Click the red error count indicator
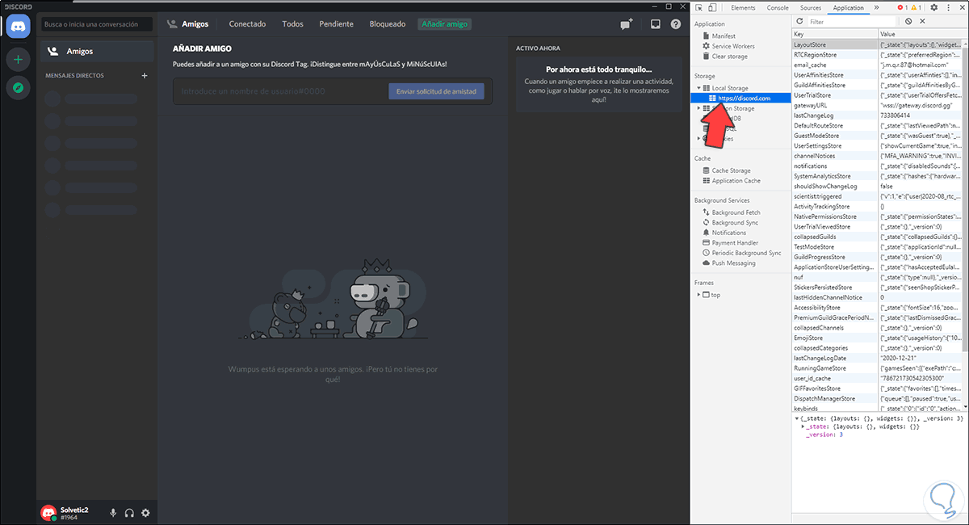Screen dimensions: 969x525 coord(903,7)
